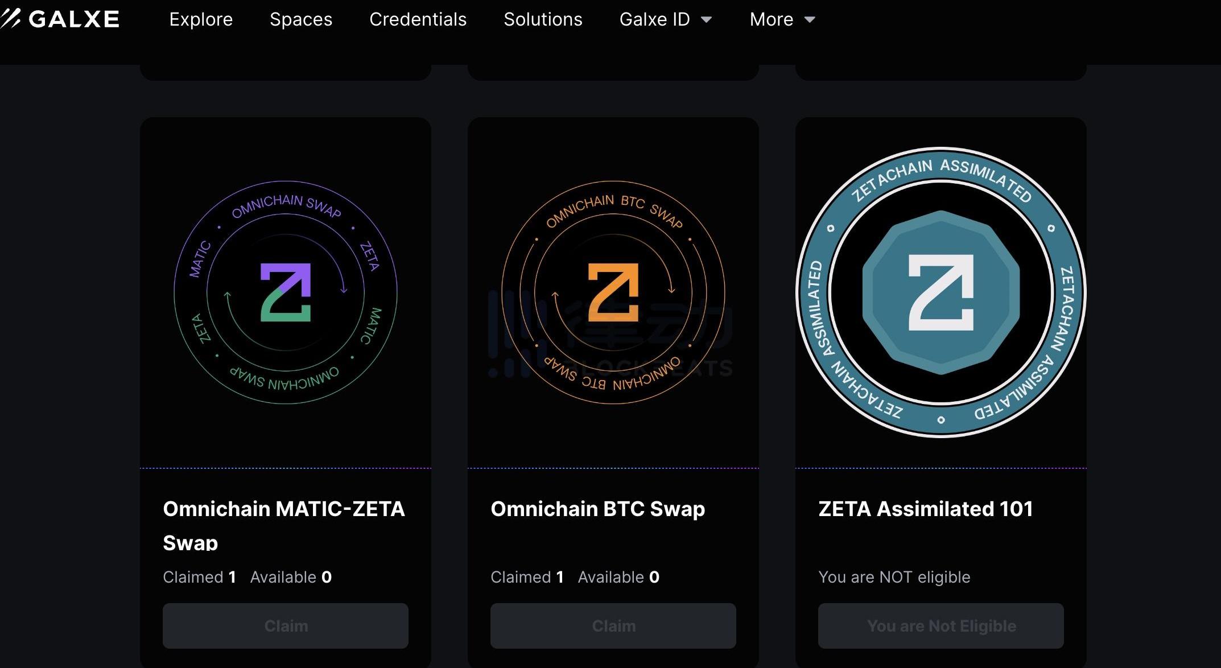The width and height of the screenshot is (1221, 668).
Task: Navigate to Solutions in the top bar
Action: [543, 19]
